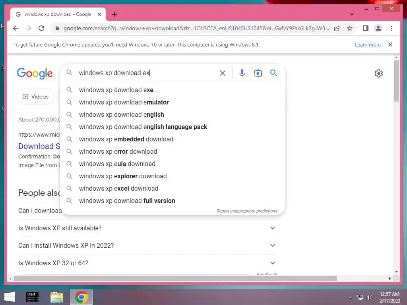Click the scroll-left arrow of horizontal scrollbar
Image resolution: width=407 pixels, height=305 pixels.
pyautogui.click(x=10, y=278)
